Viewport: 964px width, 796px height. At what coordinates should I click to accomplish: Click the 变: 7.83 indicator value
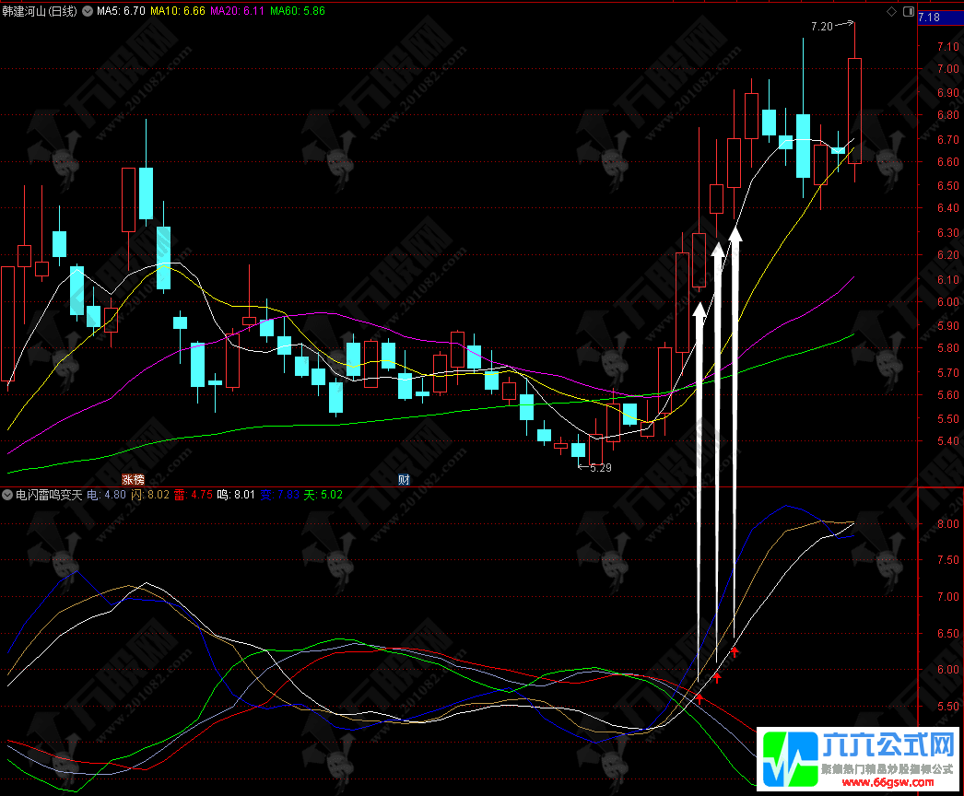(x=280, y=495)
